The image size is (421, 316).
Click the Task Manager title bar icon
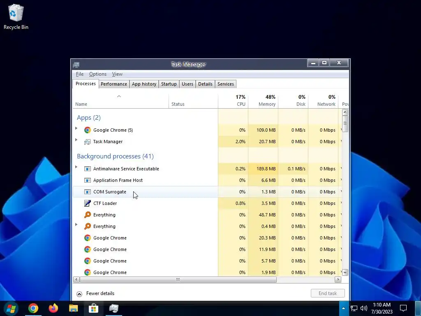tap(76, 65)
